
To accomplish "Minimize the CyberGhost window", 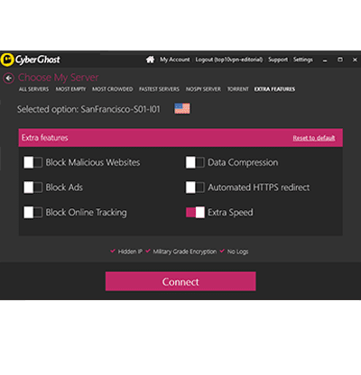I will [325, 60].
